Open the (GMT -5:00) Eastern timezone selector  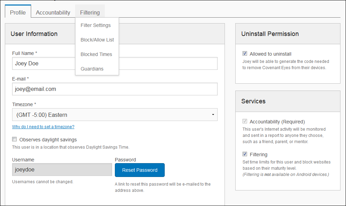(x=115, y=114)
